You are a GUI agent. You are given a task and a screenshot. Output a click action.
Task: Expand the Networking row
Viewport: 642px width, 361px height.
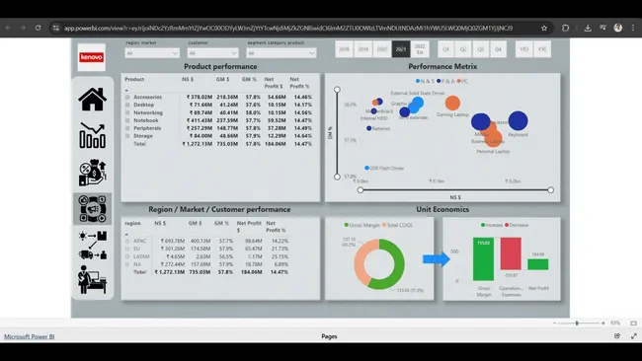coord(127,112)
